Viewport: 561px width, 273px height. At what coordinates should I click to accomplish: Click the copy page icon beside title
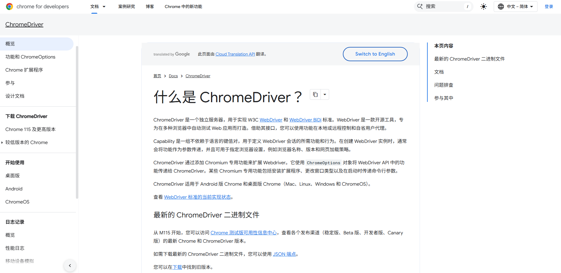point(315,95)
